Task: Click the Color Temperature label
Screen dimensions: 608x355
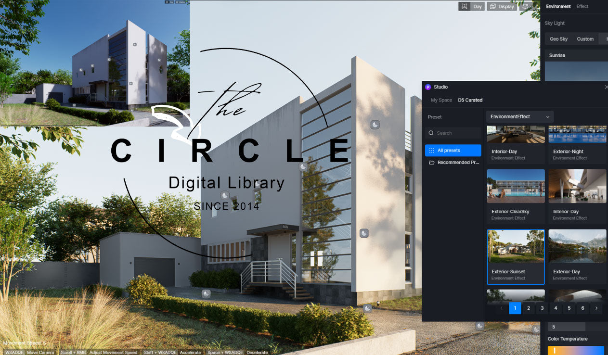Action: click(568, 339)
